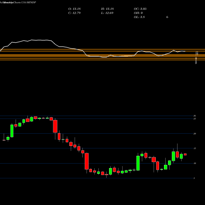The width and height of the screenshot is (205, 205).
Task: Click the OC: 3.05 readout
Action: pos(140,9)
